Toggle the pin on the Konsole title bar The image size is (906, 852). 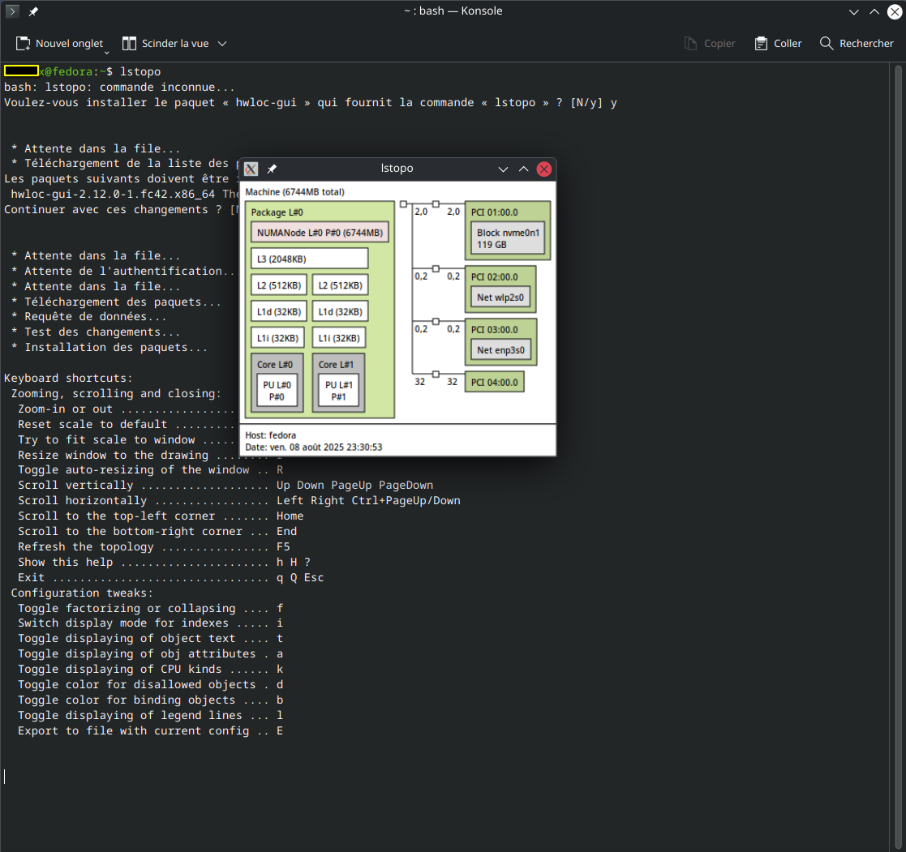[x=33, y=11]
